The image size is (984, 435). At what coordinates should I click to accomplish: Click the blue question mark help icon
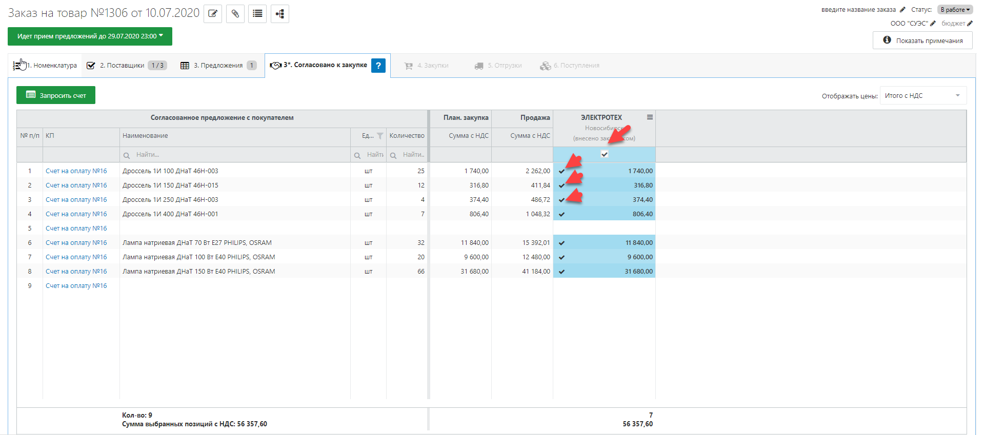[378, 66]
